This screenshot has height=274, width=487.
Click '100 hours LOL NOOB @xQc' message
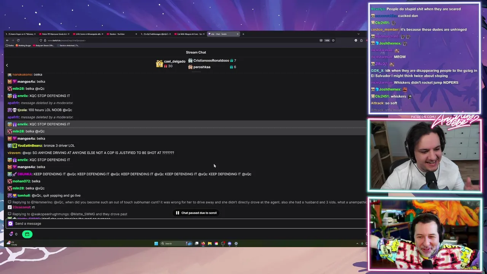coord(50,110)
